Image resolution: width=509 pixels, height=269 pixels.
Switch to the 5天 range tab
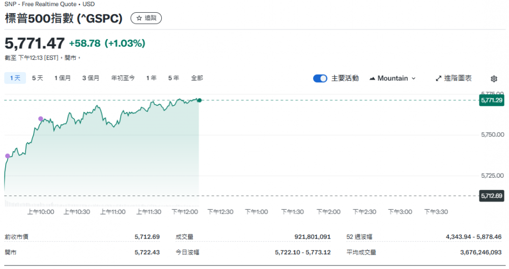(x=38, y=78)
